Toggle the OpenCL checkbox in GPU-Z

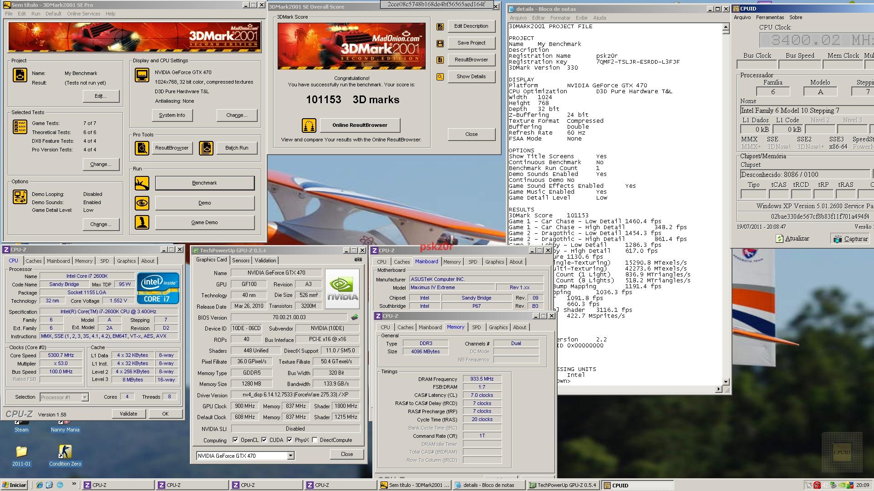coord(235,440)
